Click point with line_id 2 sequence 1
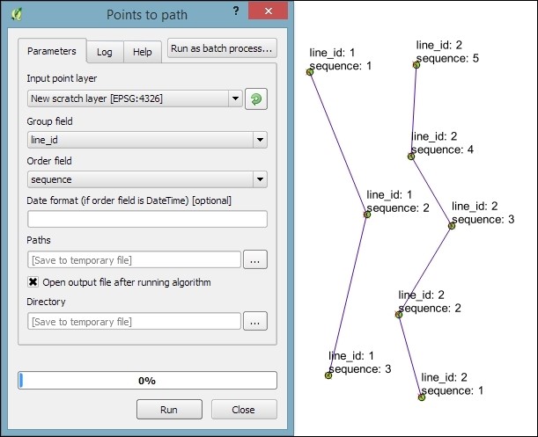538x437 pixels. pyautogui.click(x=422, y=397)
